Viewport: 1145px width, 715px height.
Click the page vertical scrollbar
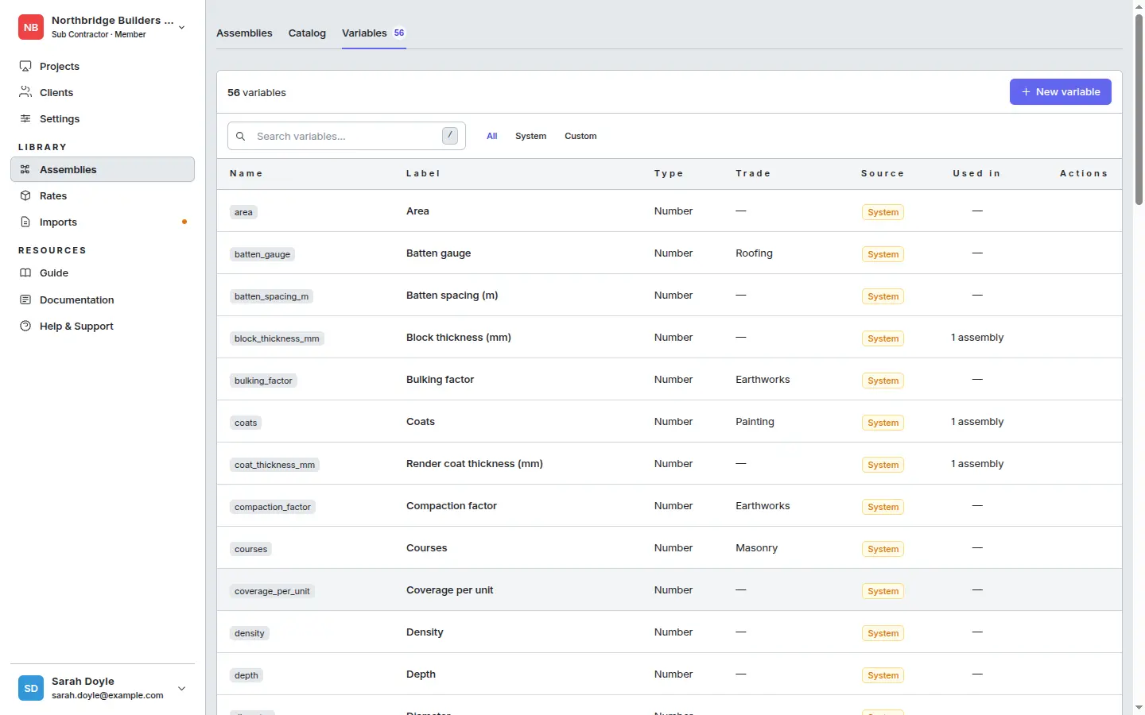point(1139,110)
